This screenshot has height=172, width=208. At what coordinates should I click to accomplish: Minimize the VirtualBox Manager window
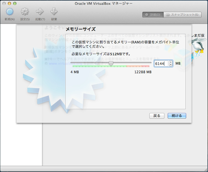click(x=9, y=3)
